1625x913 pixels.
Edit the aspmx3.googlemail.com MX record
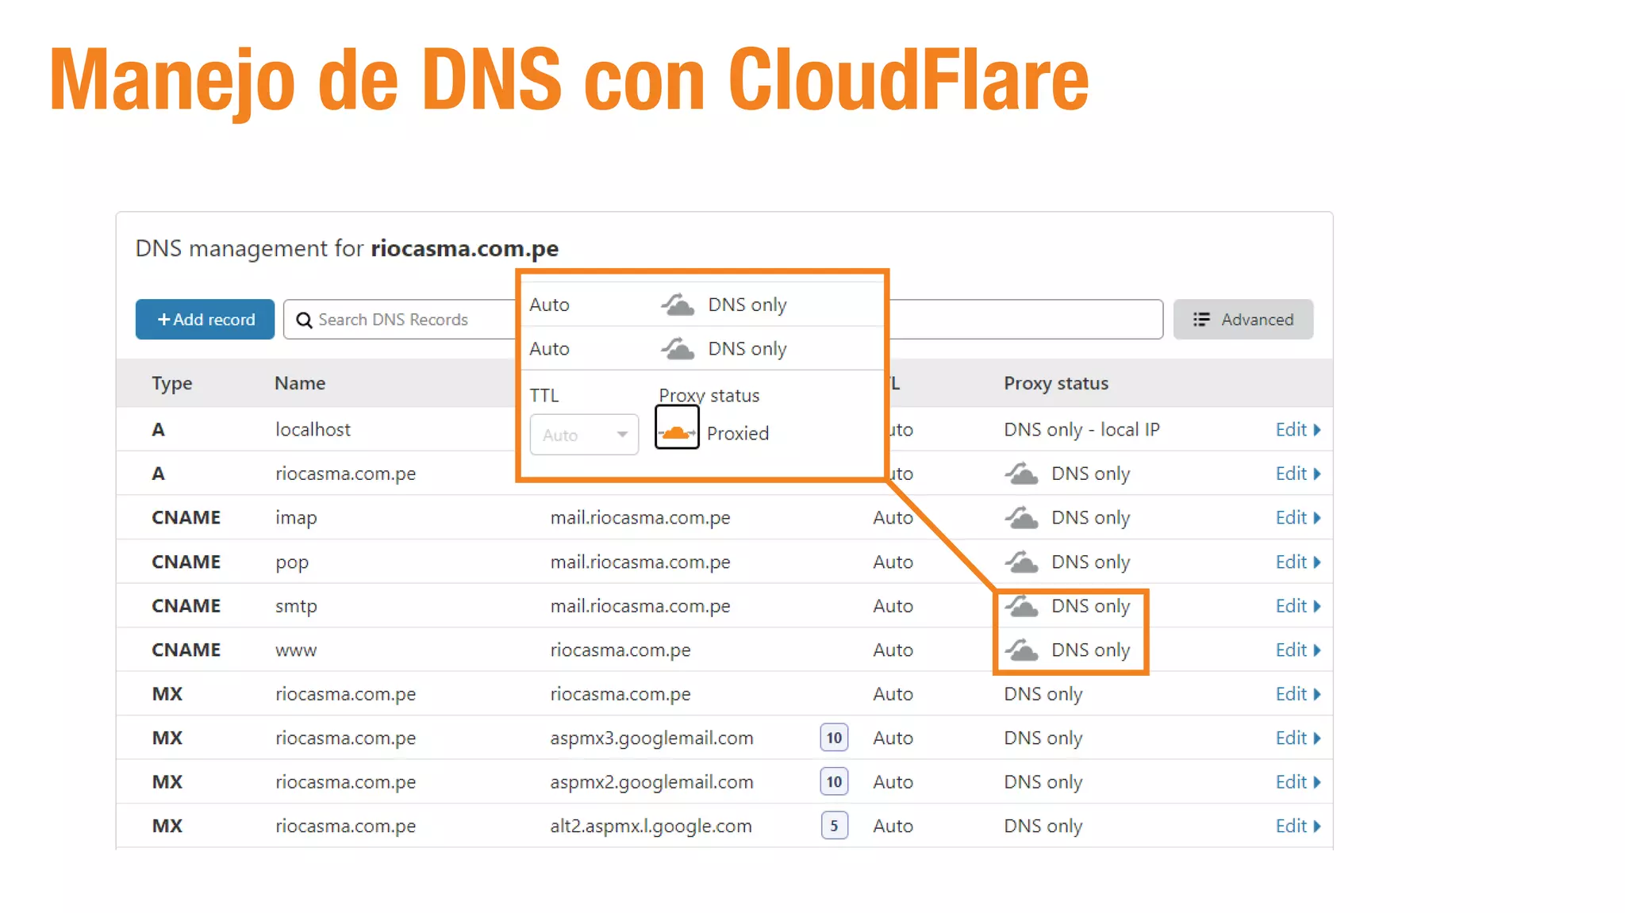1298,738
